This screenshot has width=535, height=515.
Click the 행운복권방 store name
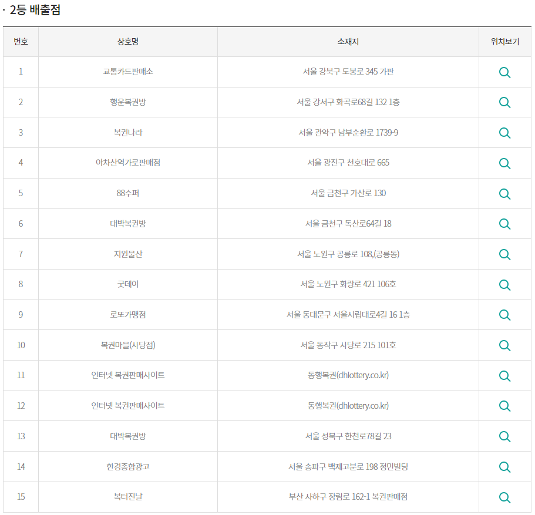click(x=128, y=102)
